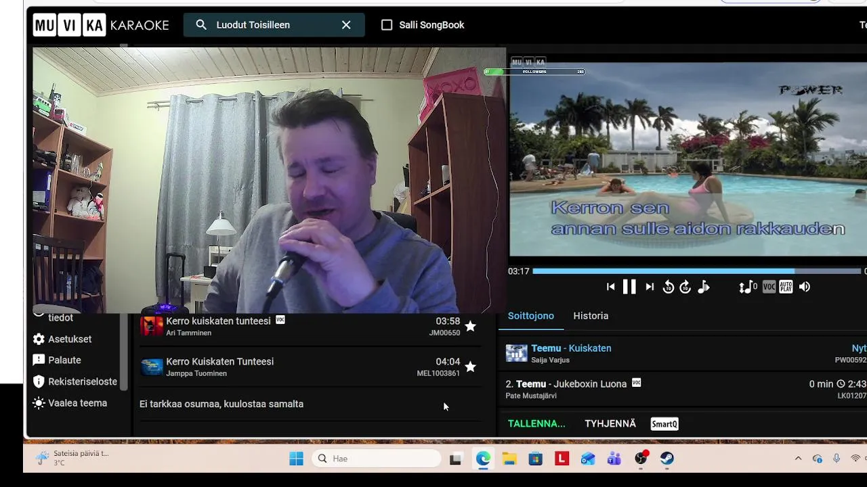Open Asetukset settings in sidebar
867x487 pixels.
62,339
